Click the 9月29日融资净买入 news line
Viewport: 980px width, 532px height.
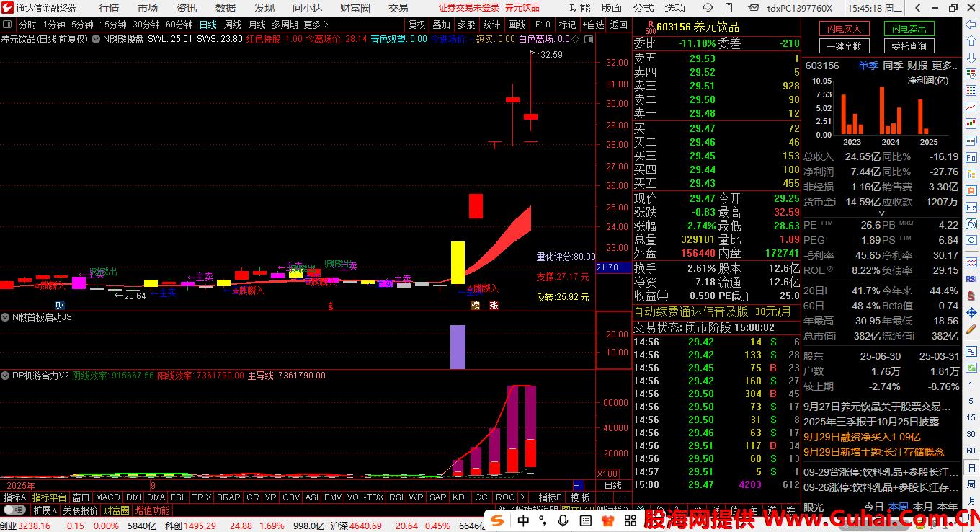[x=862, y=437]
